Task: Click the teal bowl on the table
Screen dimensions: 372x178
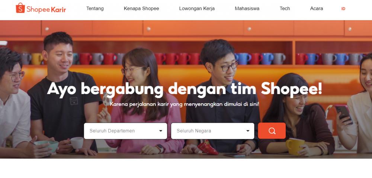Action: pos(47,146)
